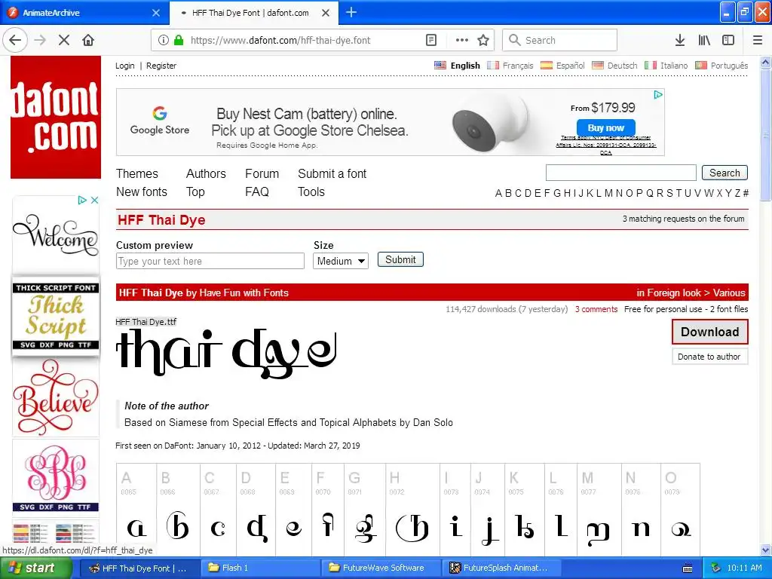Click the browser address bar URL
Screen dimensions: 772x579
click(280, 40)
